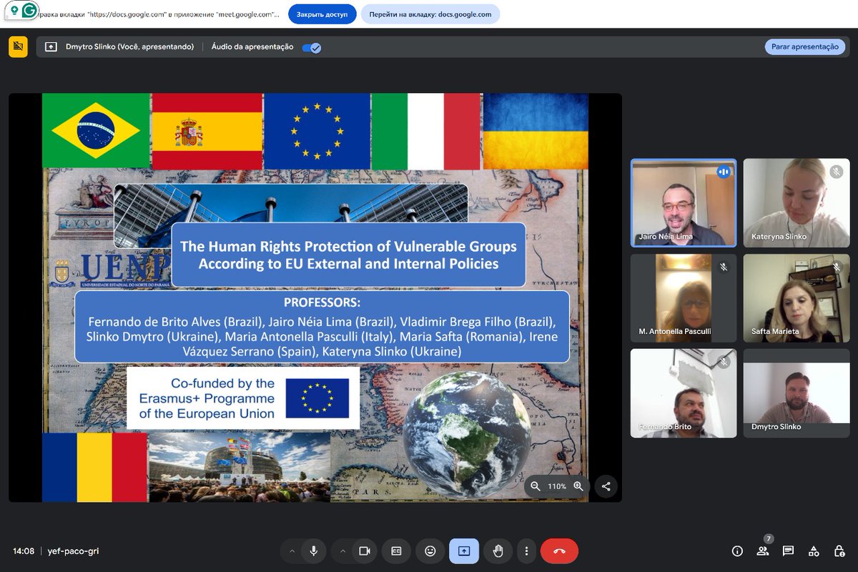Viewport: 858px width, 572px height.
Task: Toggle closed captions
Action: click(396, 551)
